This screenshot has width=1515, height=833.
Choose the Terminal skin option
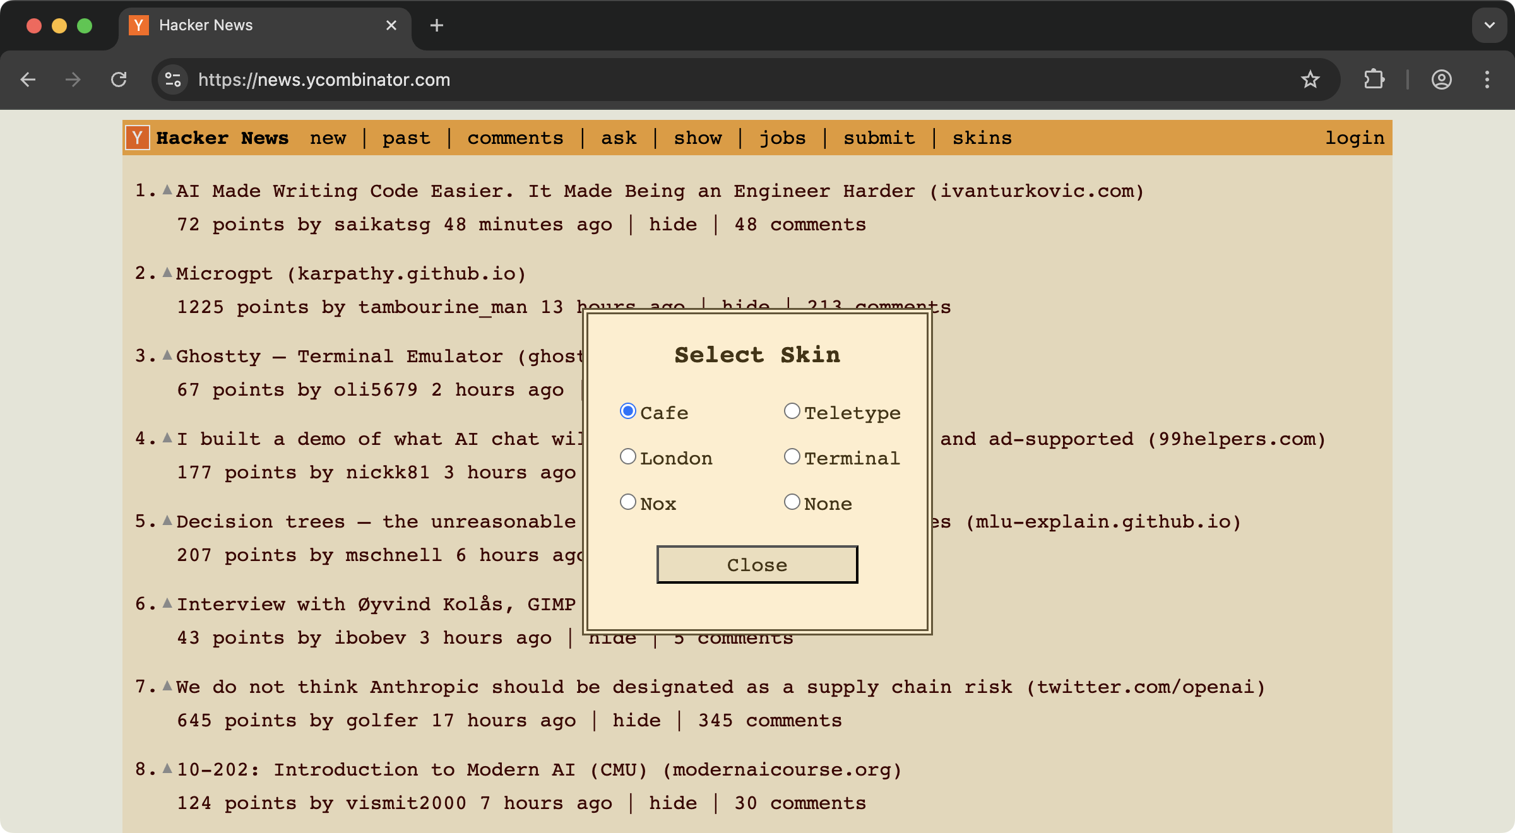(792, 457)
